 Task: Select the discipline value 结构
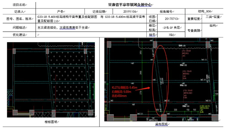click(213, 26)
